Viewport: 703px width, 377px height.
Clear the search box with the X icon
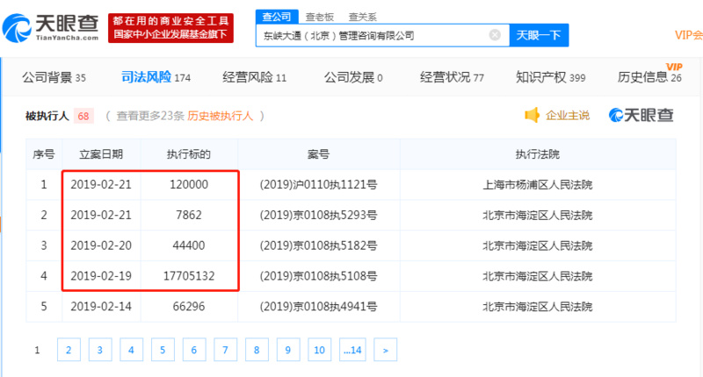pyautogui.click(x=495, y=36)
